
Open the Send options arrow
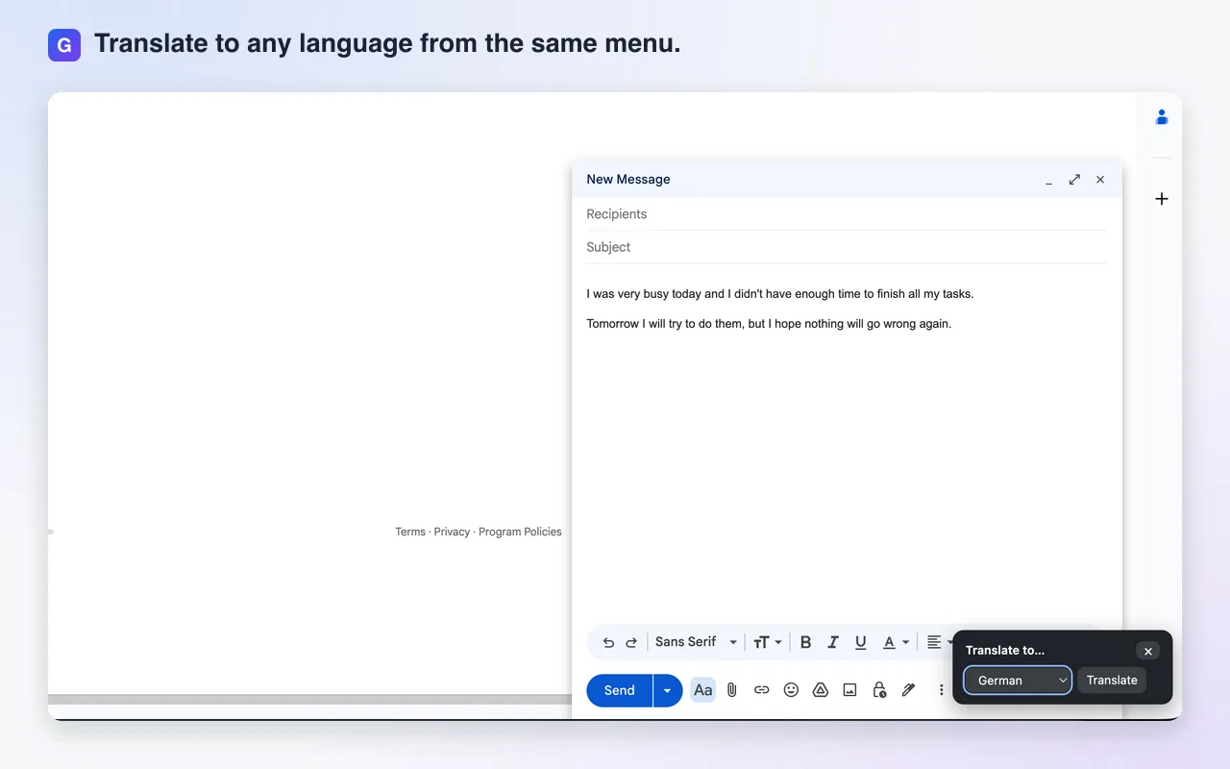pyautogui.click(x=668, y=690)
